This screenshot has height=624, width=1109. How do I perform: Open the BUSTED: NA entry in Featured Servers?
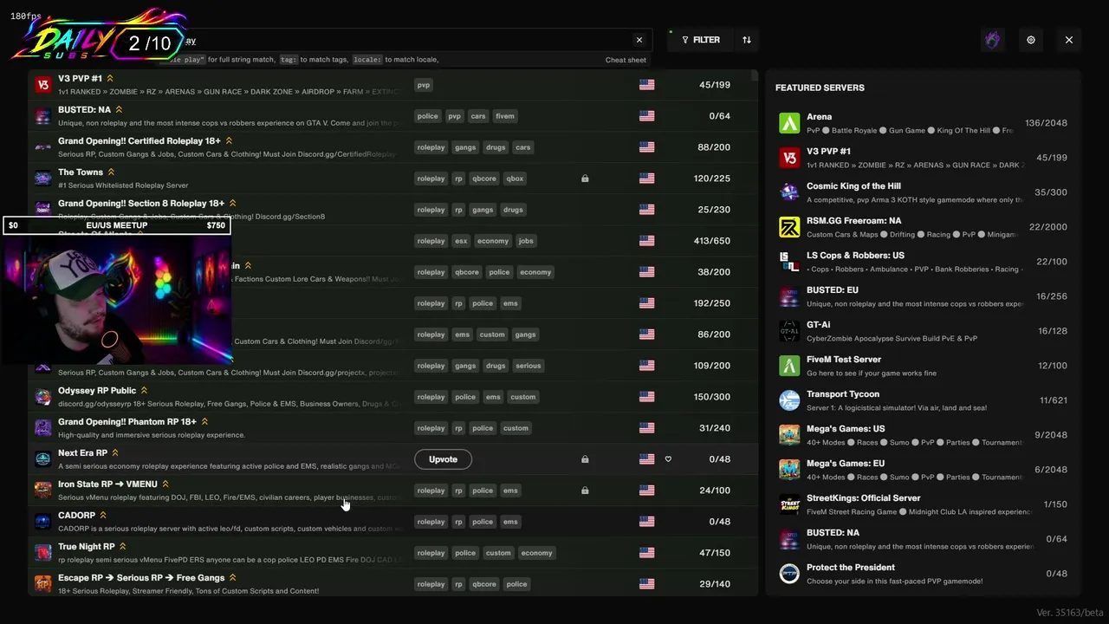(923, 539)
